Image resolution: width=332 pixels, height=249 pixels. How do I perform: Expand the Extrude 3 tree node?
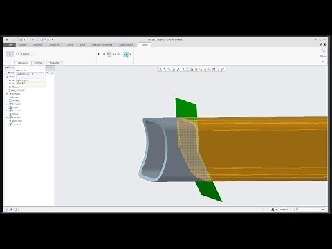(7, 111)
